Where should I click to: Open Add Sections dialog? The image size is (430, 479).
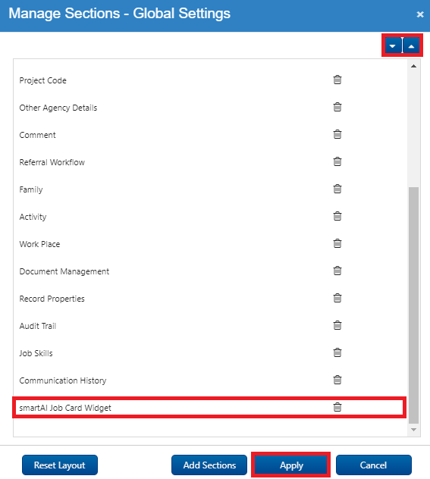[209, 465]
